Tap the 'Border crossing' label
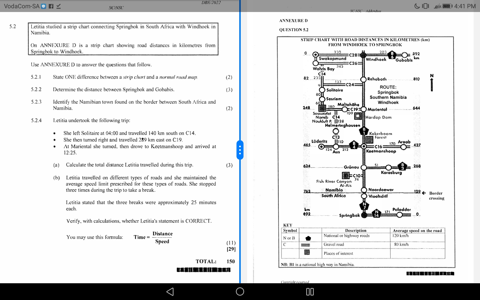The width and height of the screenshot is (480, 300). [436, 196]
